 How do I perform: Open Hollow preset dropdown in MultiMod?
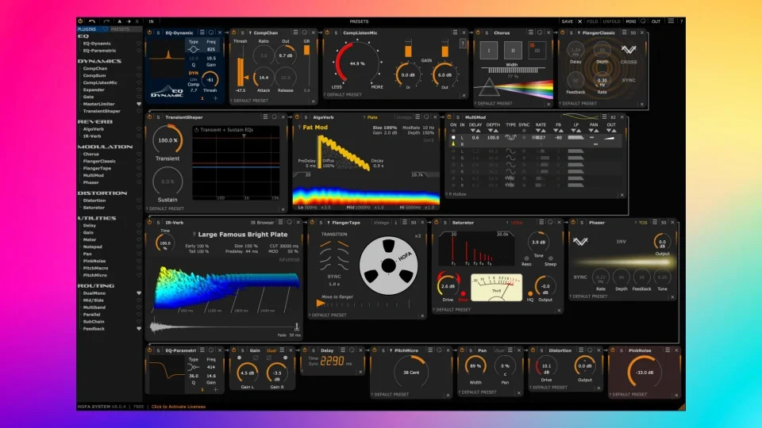tap(456, 194)
